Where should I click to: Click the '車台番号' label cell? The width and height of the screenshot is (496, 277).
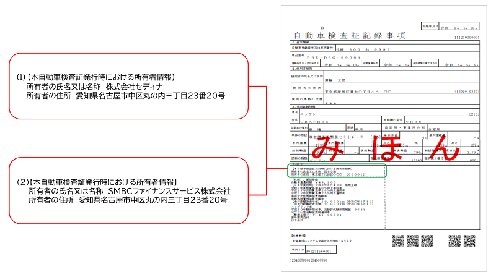(298, 56)
